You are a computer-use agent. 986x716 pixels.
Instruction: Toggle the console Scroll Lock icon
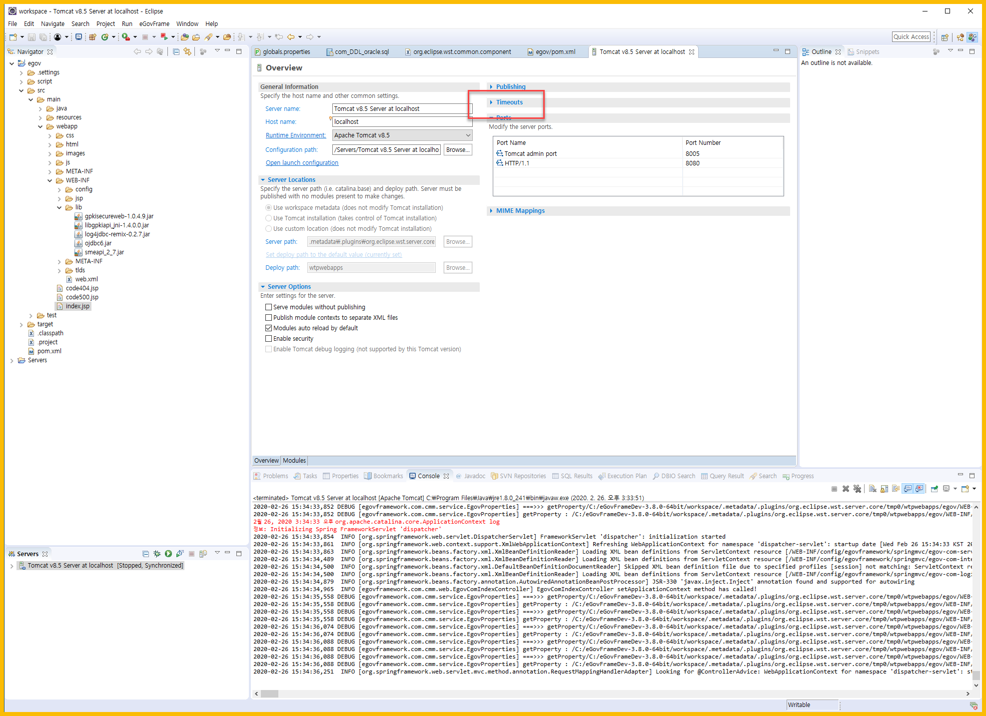pyautogui.click(x=884, y=489)
